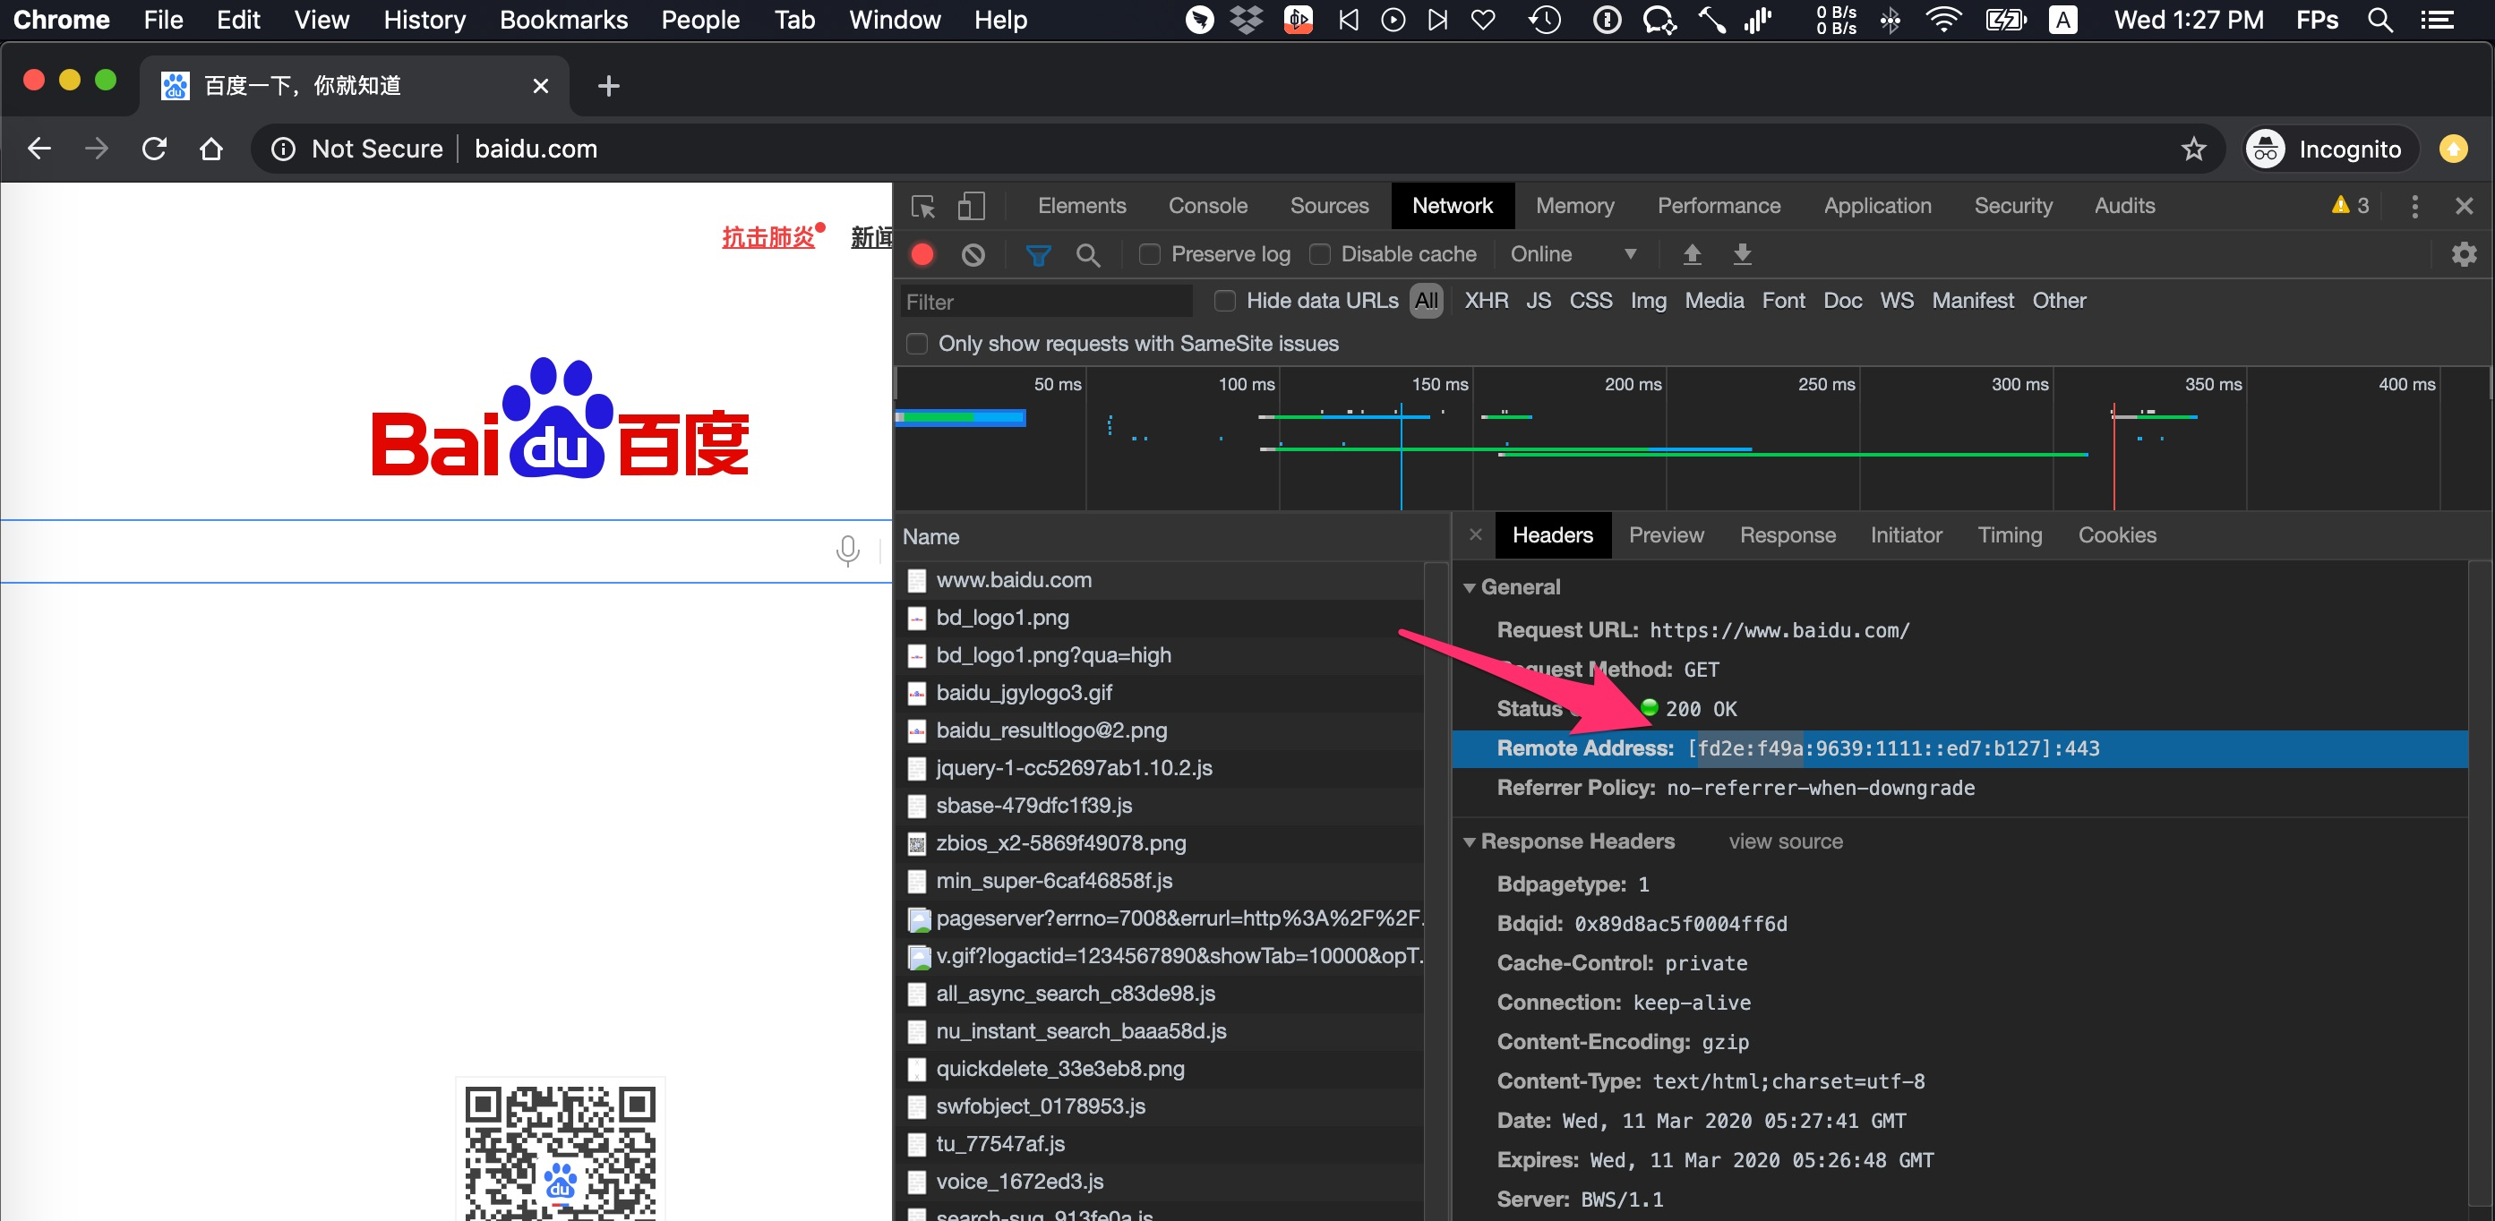Stop recording network log with red button
Image resolution: width=2495 pixels, height=1221 pixels.
pos(922,254)
